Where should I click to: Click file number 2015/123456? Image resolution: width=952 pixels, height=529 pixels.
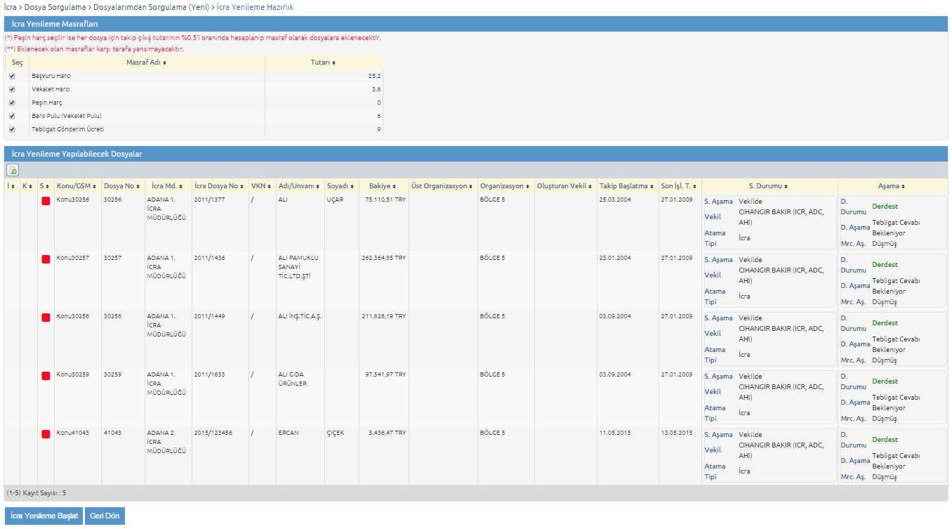213,433
